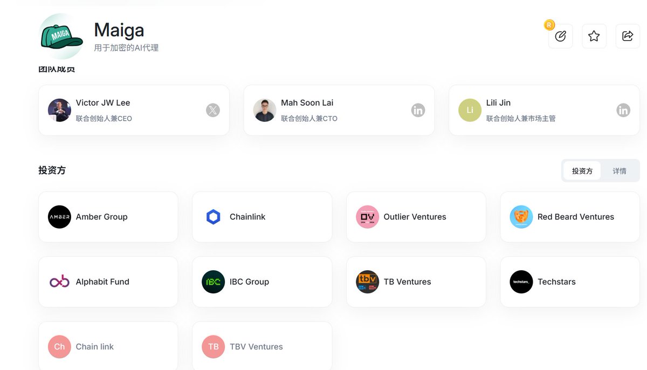Open the Techstars investor card
Viewport: 647px width, 370px height.
[x=570, y=282]
